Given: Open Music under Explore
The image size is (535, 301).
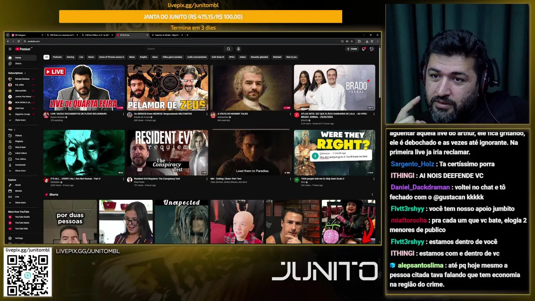Looking at the screenshot, I should pyautogui.click(x=22, y=185).
